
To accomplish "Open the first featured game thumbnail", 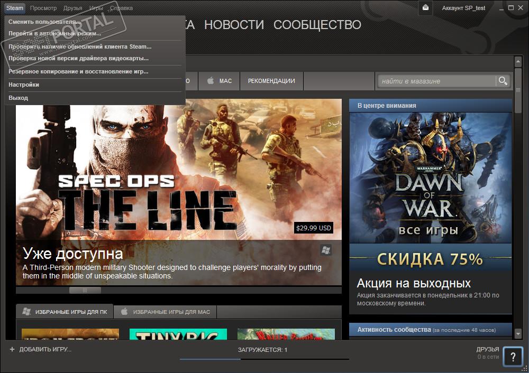I will click(70, 334).
